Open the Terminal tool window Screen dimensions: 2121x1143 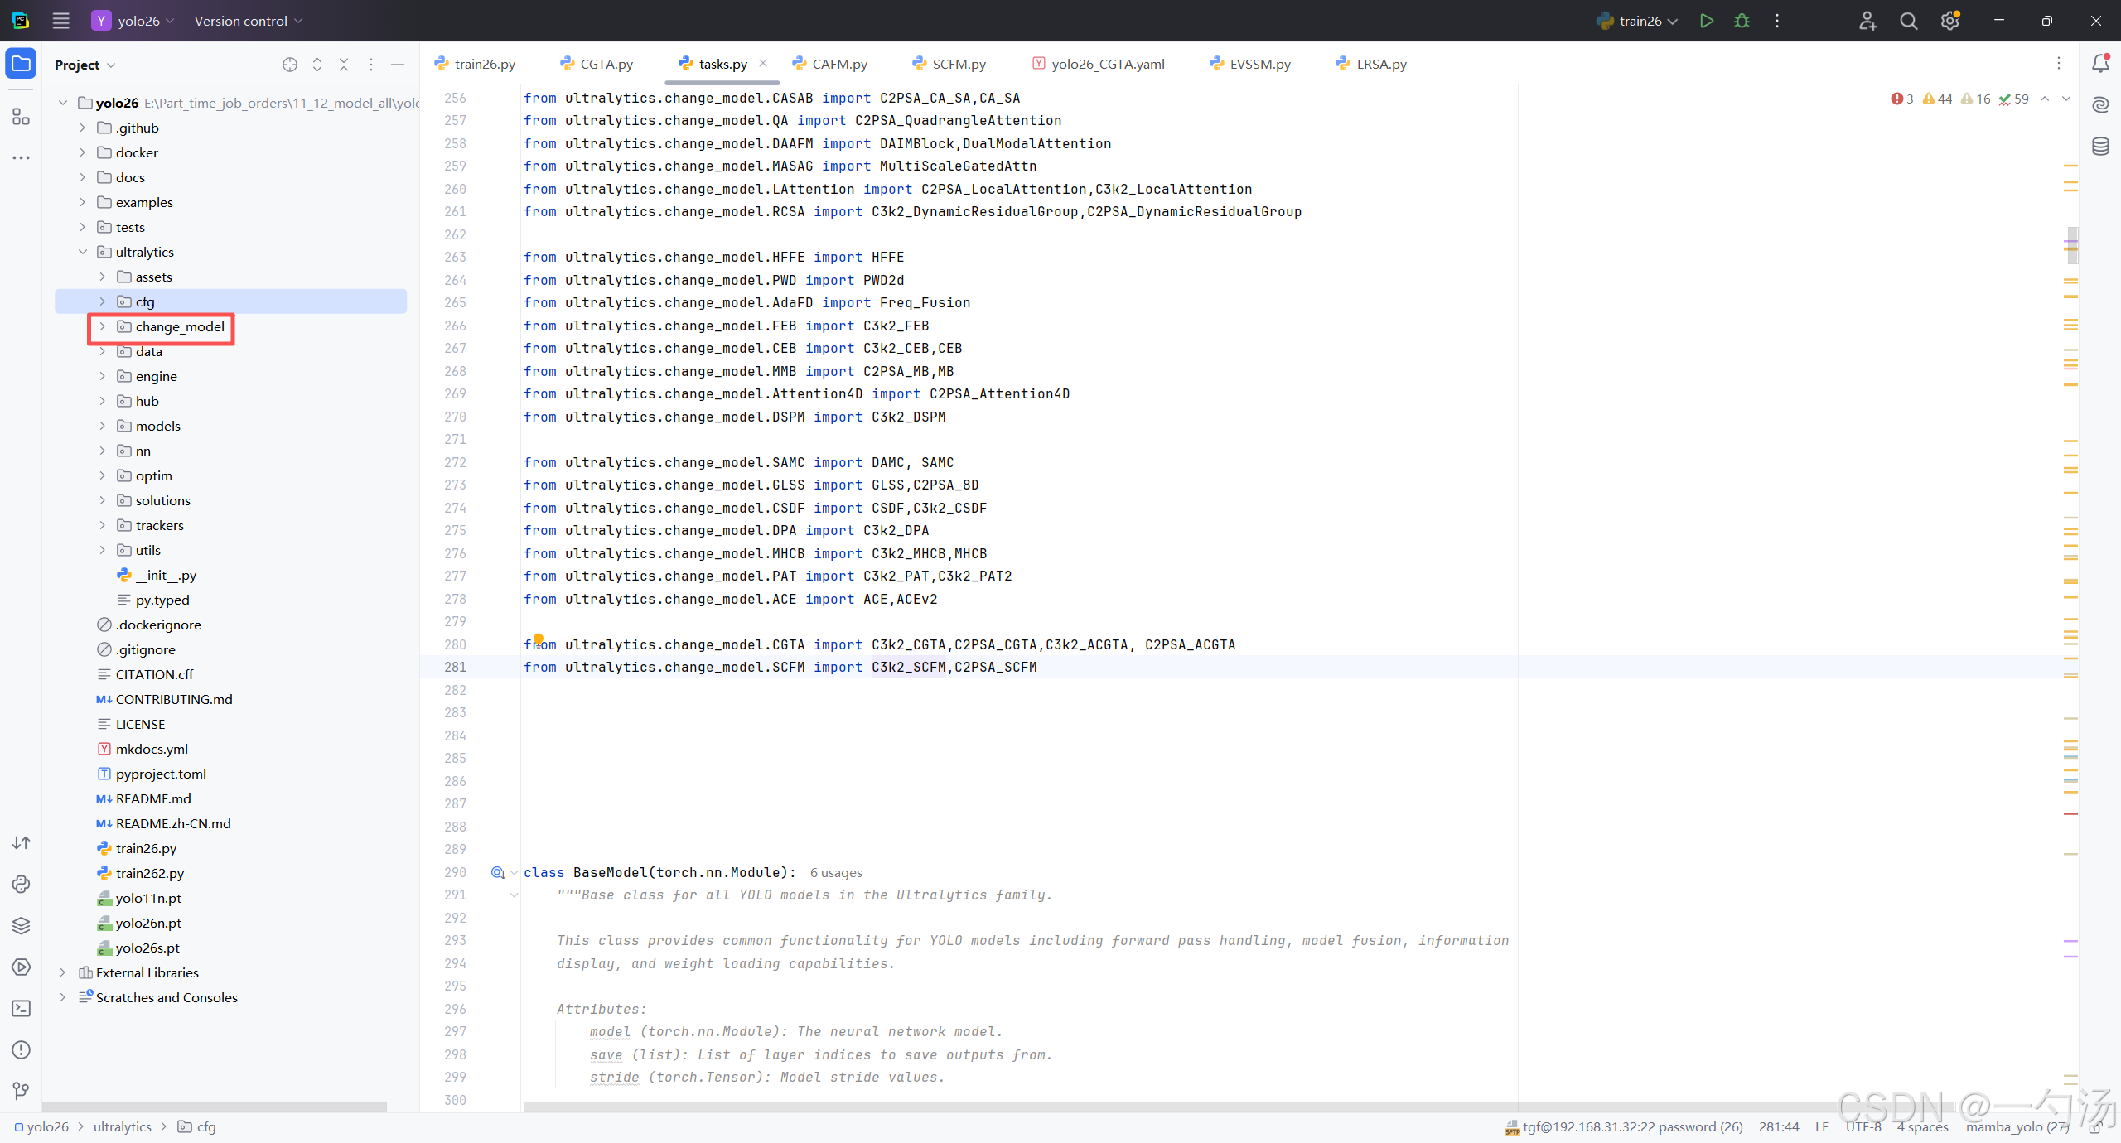coord(21,1008)
